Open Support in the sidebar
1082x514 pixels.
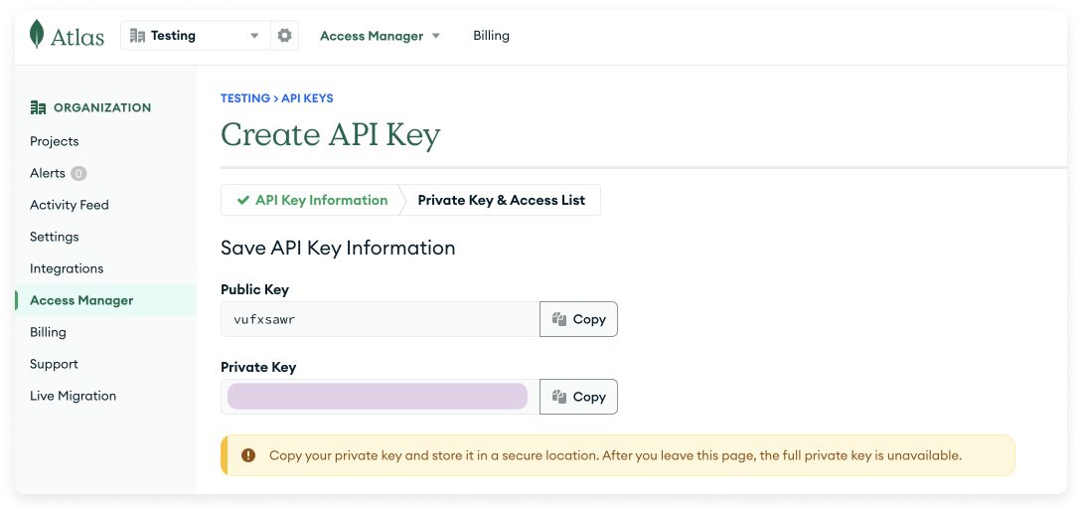[x=54, y=364]
